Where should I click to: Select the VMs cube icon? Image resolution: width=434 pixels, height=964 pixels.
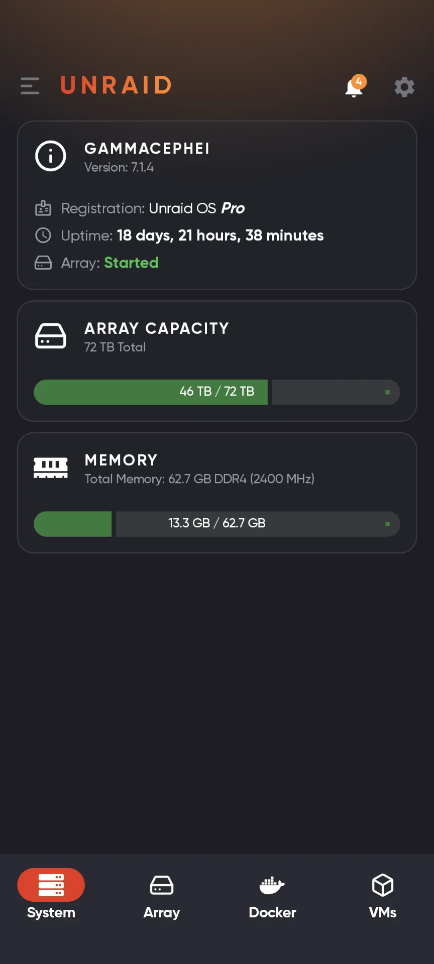(x=382, y=884)
